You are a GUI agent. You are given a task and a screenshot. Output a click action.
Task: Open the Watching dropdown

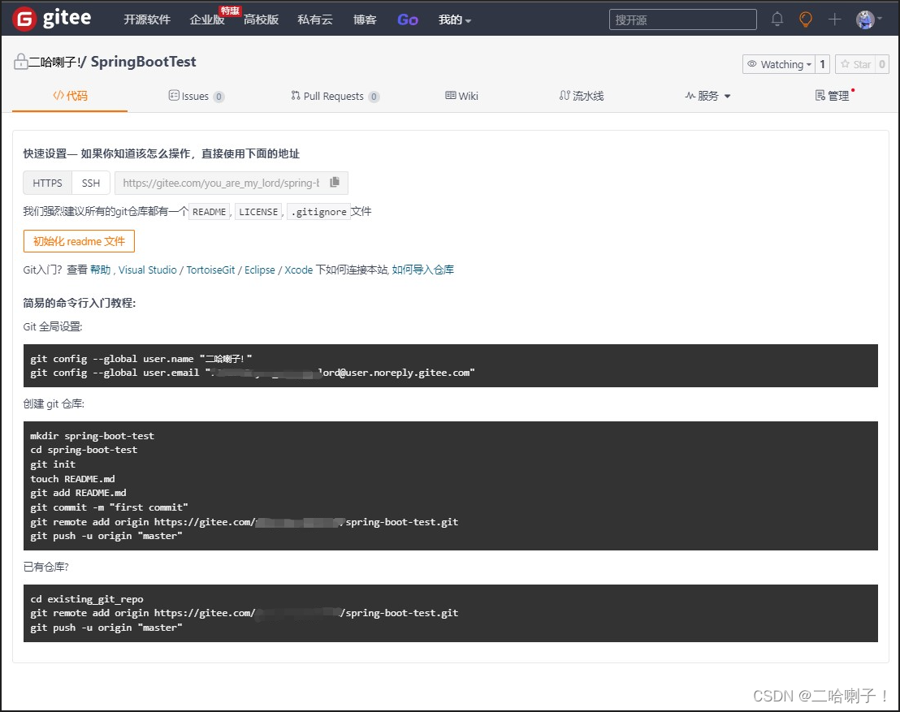[x=779, y=64]
